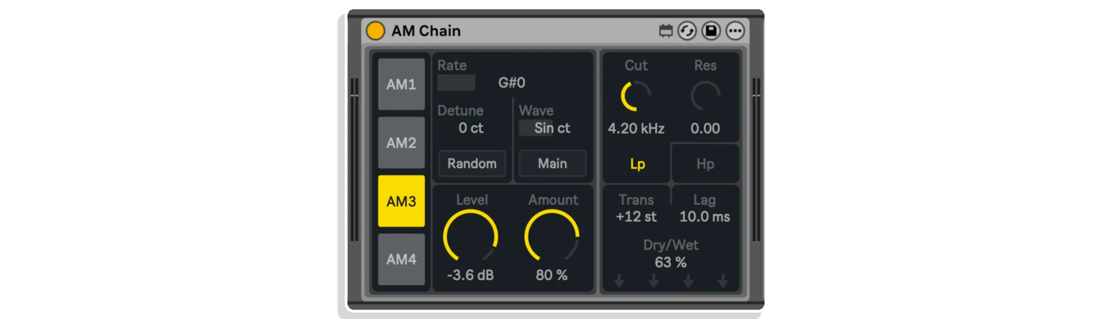Click the AM Chain device title
The image size is (1112, 319).
click(426, 31)
